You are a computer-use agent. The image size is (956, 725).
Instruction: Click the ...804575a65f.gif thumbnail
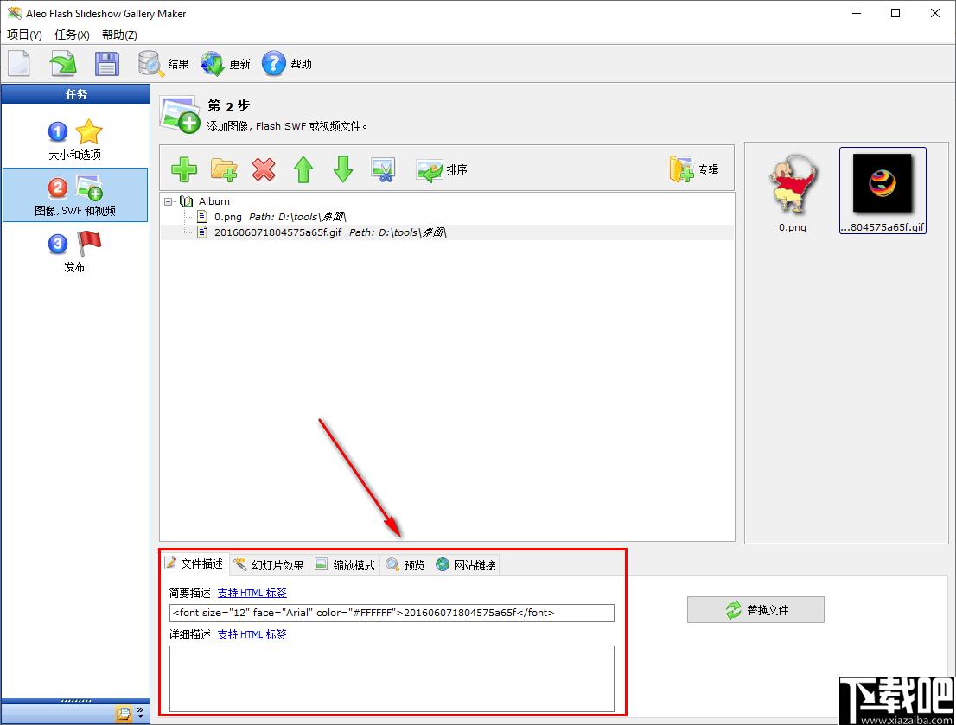[x=883, y=190]
